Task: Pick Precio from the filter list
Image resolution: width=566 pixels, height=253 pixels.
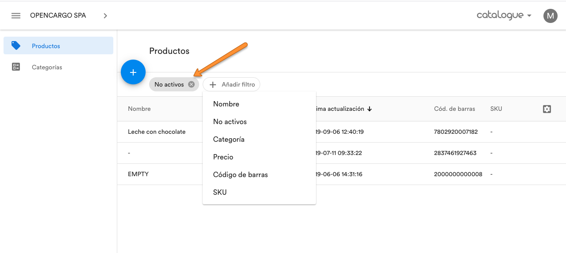Action: (x=223, y=157)
